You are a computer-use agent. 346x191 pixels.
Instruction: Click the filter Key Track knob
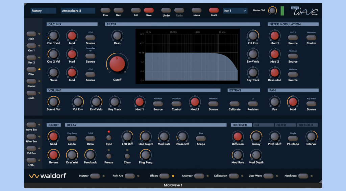[x=253, y=72]
